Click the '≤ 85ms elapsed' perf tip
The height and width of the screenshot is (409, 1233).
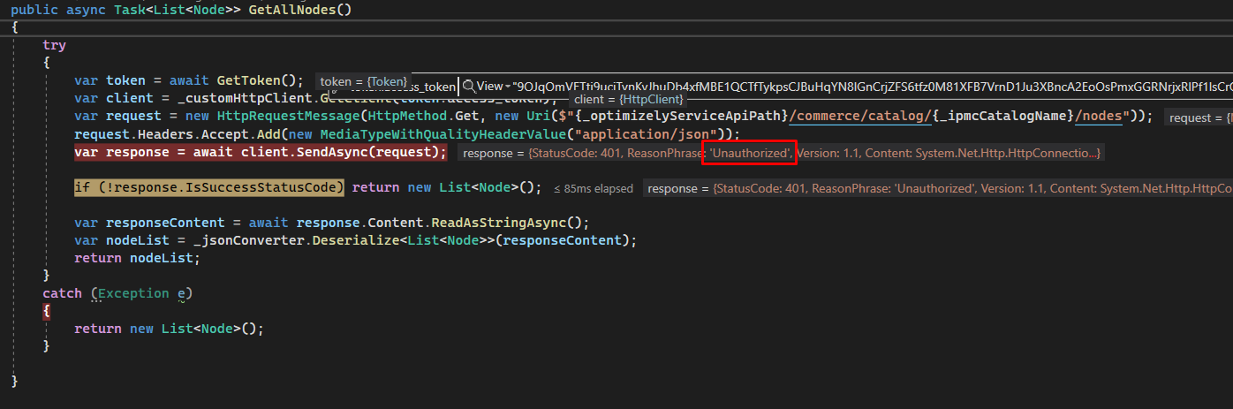point(593,188)
